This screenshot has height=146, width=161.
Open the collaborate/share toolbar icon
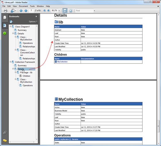coord(13,11)
